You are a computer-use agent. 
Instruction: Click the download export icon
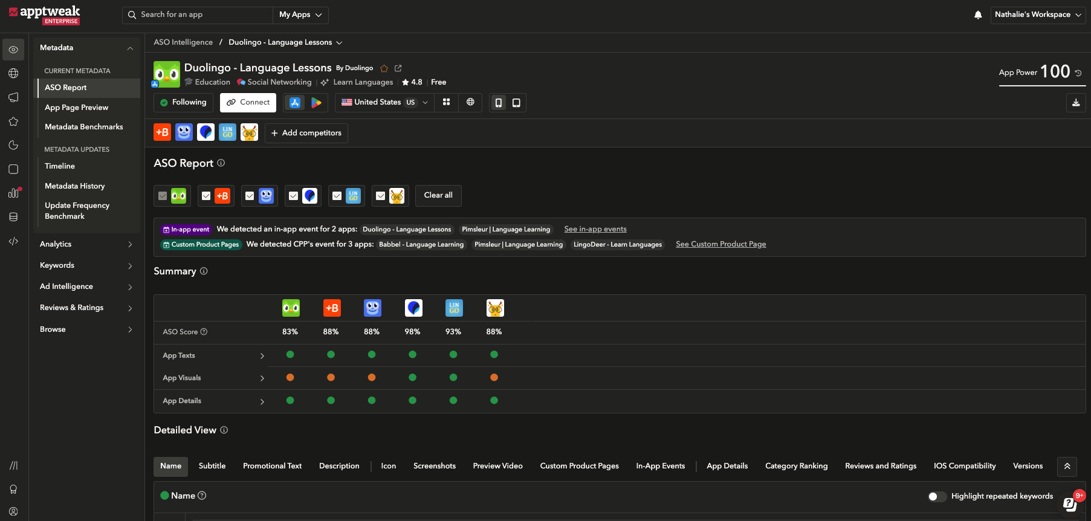pos(1076,103)
